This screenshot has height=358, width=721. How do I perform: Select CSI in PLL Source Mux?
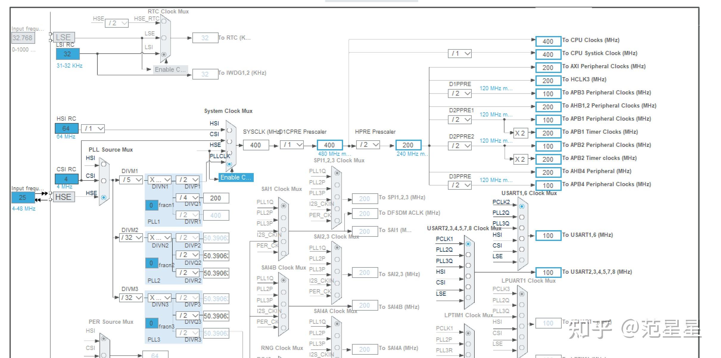pyautogui.click(x=104, y=181)
